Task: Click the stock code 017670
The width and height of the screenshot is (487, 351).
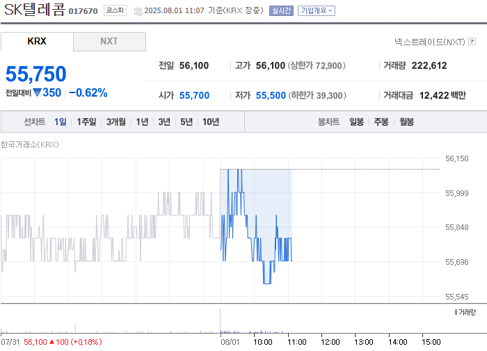Action: click(83, 11)
